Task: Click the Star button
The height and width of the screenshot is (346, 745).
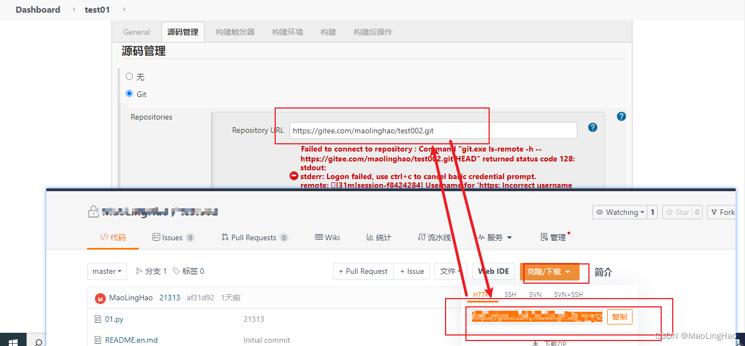Action: (x=677, y=212)
